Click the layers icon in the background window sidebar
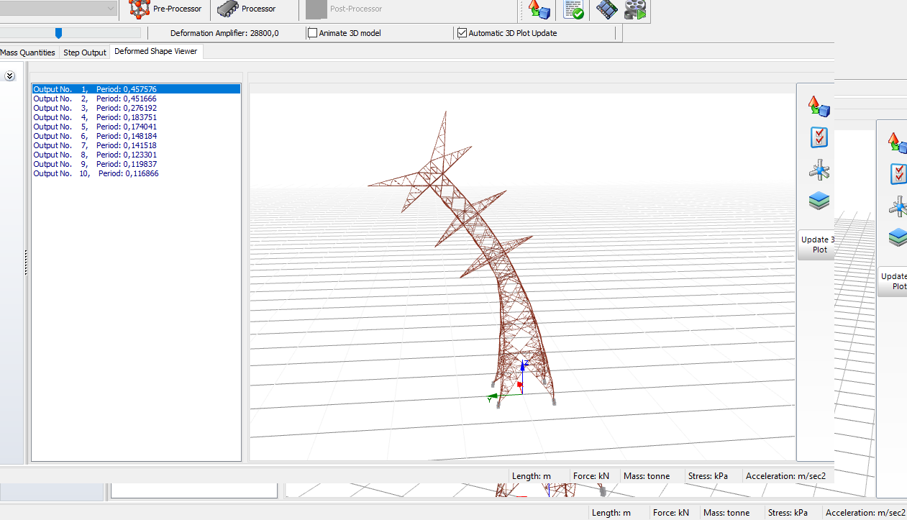The image size is (907, 520). coord(898,237)
